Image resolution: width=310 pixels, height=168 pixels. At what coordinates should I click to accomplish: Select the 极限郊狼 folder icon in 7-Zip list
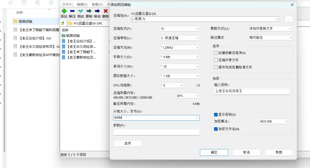[x=64, y=36]
